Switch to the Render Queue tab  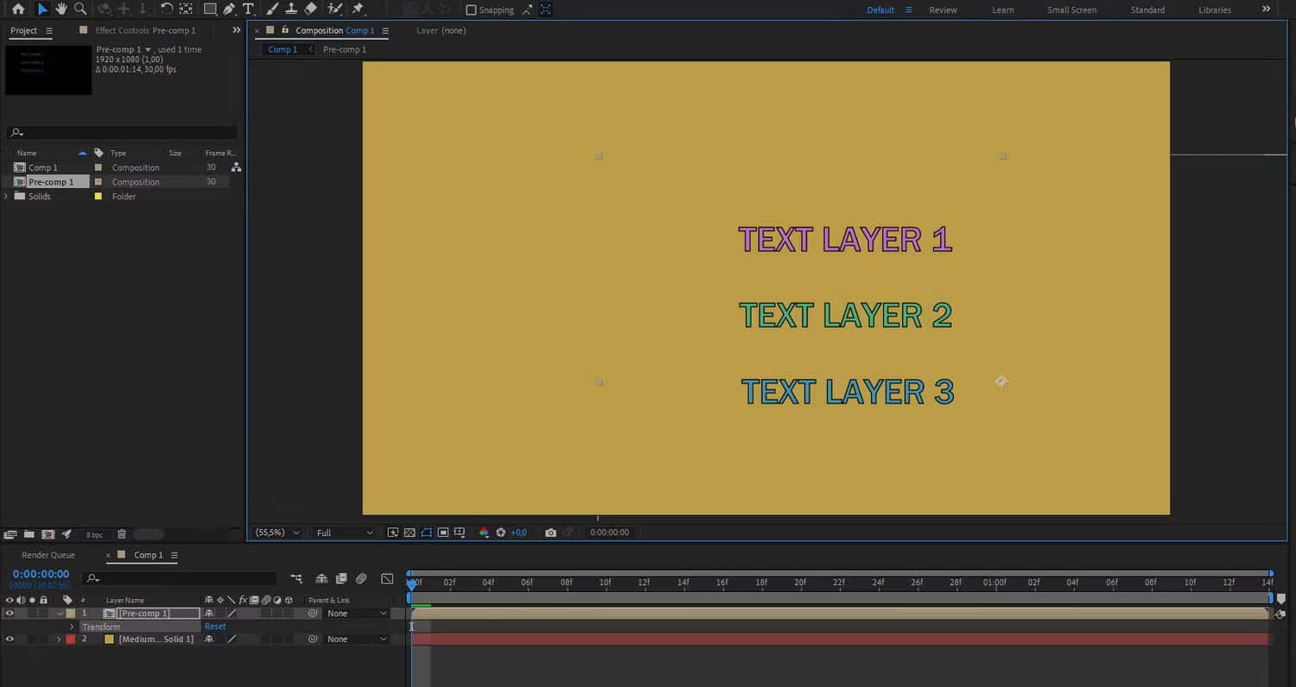pyautogui.click(x=48, y=555)
